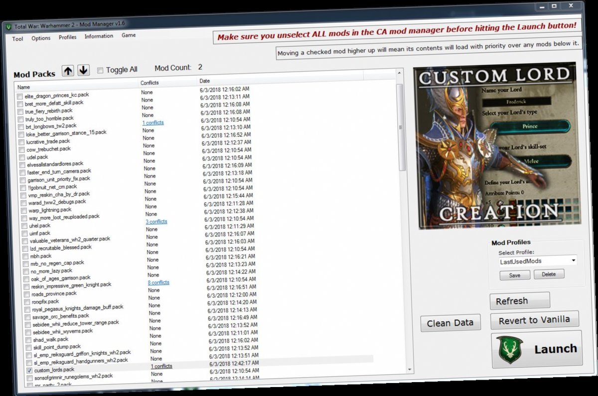Viewport: 598px width, 396px height.
Task: Open the 3 conflicts link
Action: coord(156,222)
